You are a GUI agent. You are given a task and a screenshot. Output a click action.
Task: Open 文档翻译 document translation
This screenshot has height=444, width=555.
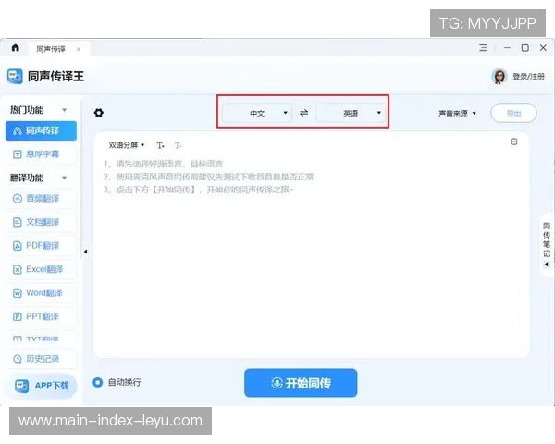[41, 222]
